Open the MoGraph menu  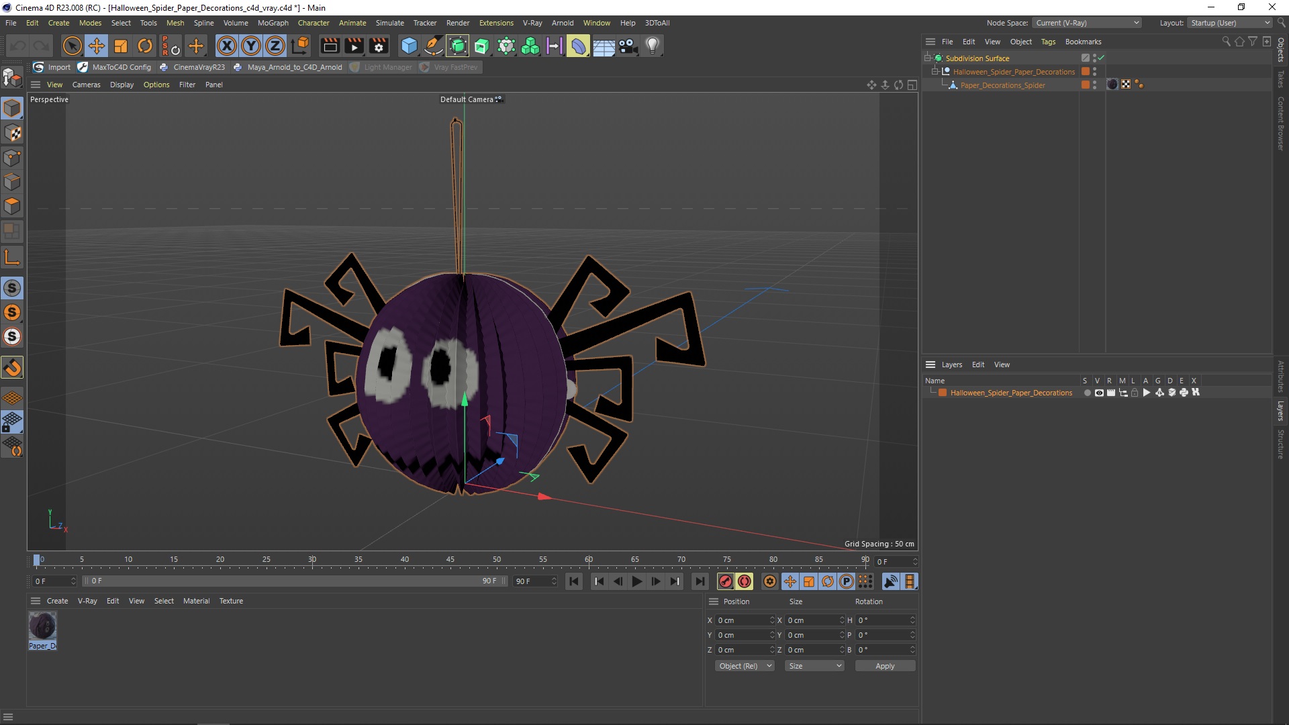273,23
